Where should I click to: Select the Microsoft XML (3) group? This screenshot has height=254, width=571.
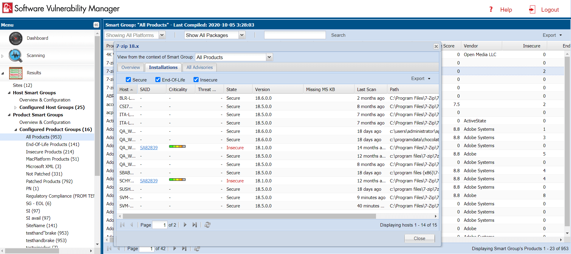click(x=44, y=167)
